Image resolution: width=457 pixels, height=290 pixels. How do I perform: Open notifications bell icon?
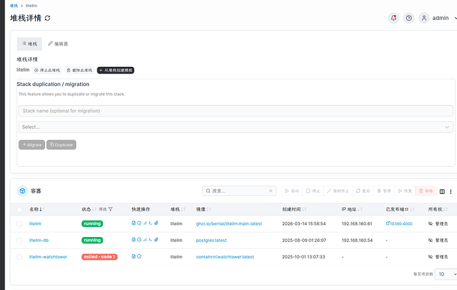click(393, 18)
